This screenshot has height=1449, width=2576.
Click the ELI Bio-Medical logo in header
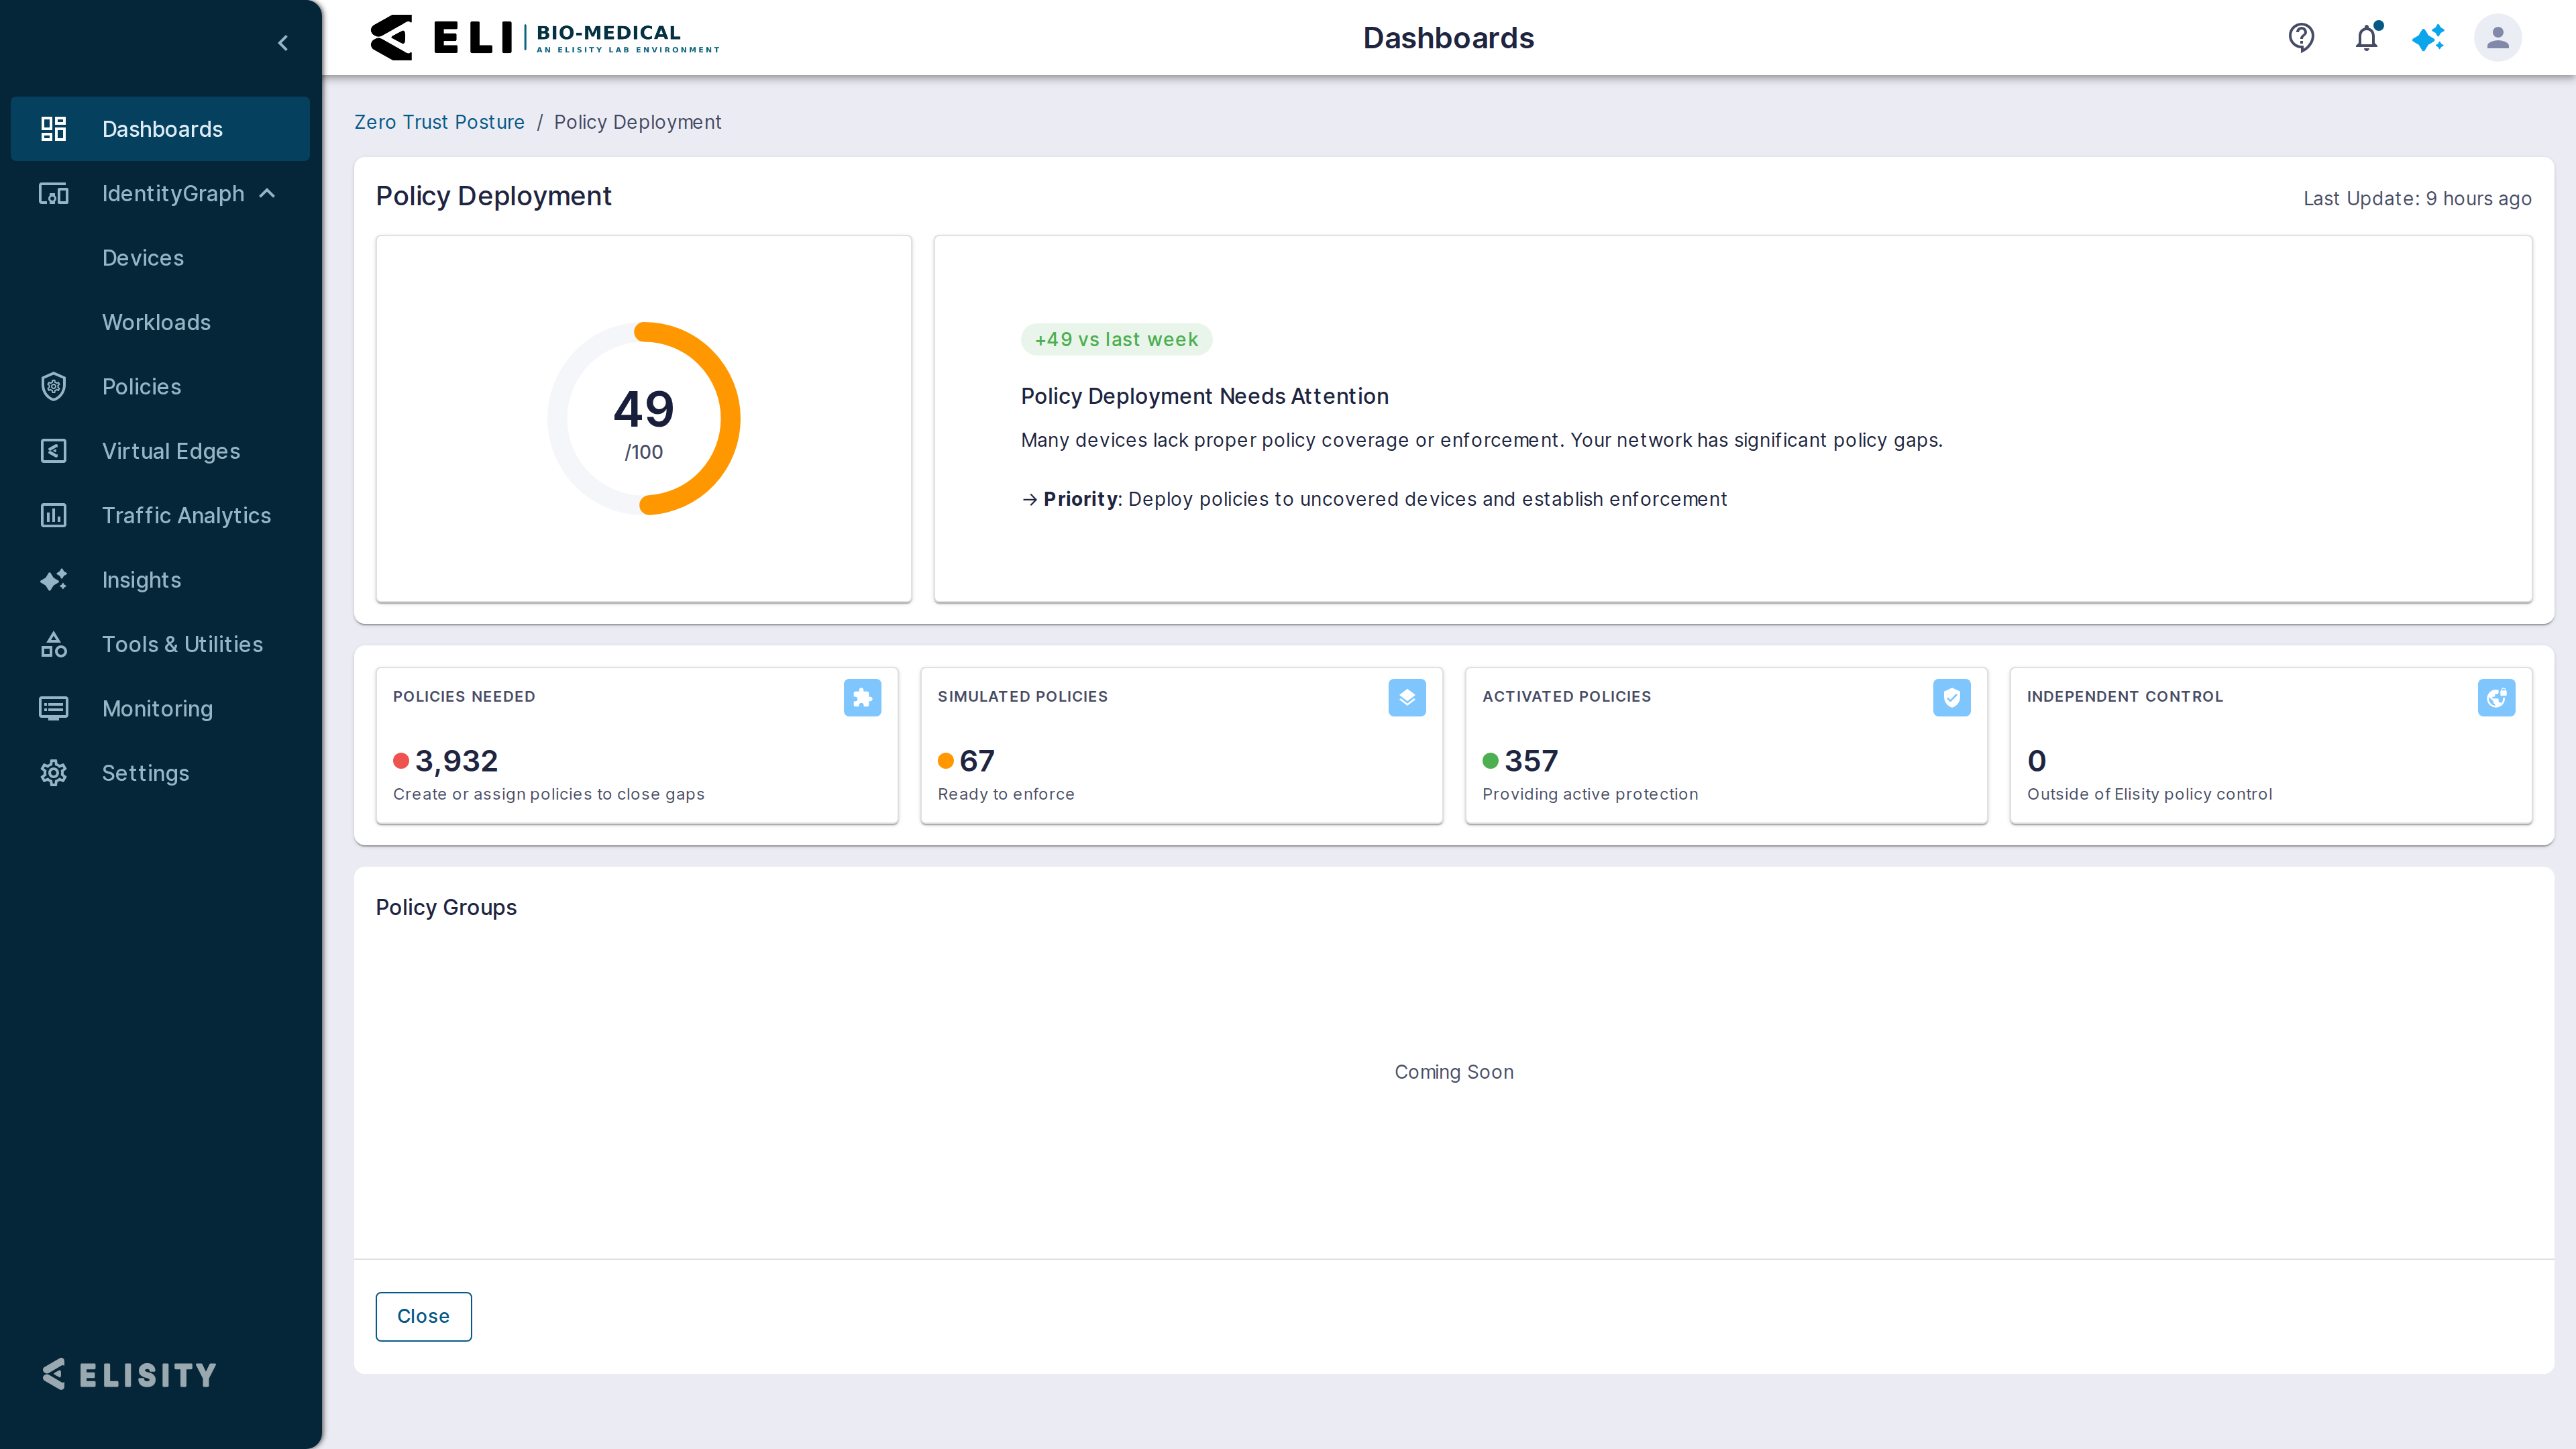click(x=545, y=38)
